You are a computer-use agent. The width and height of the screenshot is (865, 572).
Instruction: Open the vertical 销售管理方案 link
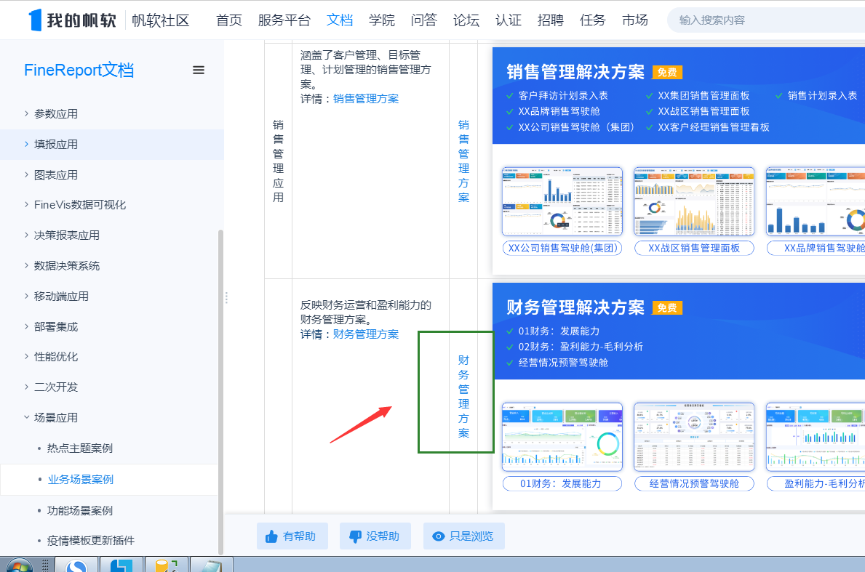[x=463, y=161]
